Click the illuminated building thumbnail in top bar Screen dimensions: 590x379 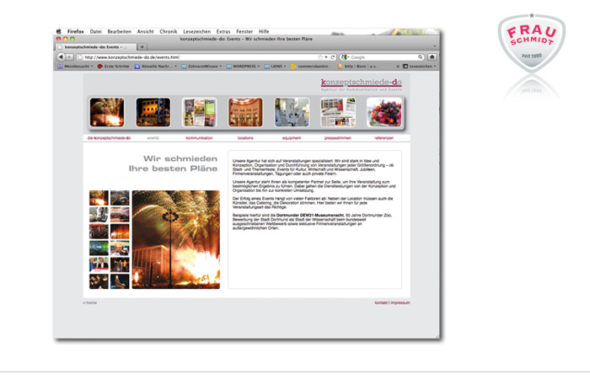[x=153, y=112]
